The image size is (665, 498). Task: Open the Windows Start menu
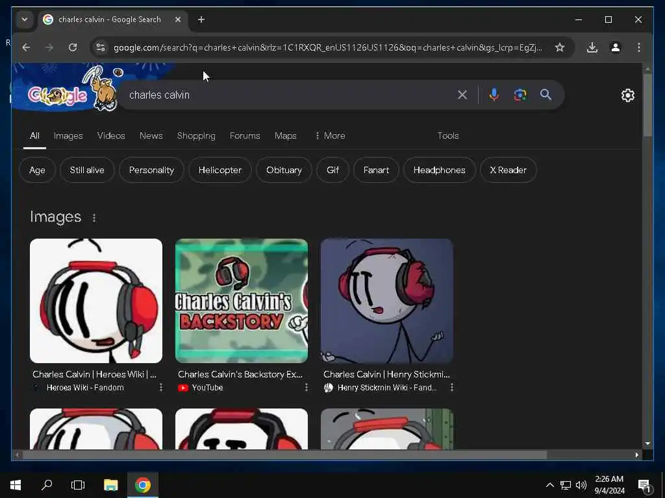[x=16, y=485]
